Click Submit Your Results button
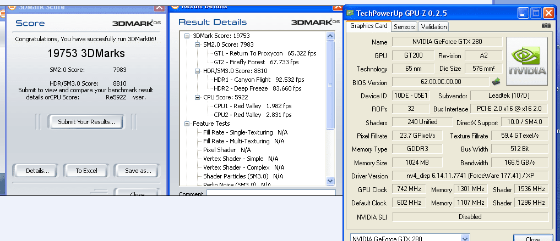The height and width of the screenshot is (241, 560). pos(86,122)
